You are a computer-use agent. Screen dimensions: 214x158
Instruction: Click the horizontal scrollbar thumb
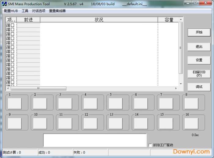[39, 88]
